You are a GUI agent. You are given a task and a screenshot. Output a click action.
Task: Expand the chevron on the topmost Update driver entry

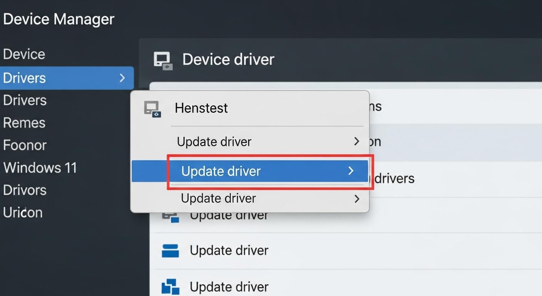click(356, 141)
